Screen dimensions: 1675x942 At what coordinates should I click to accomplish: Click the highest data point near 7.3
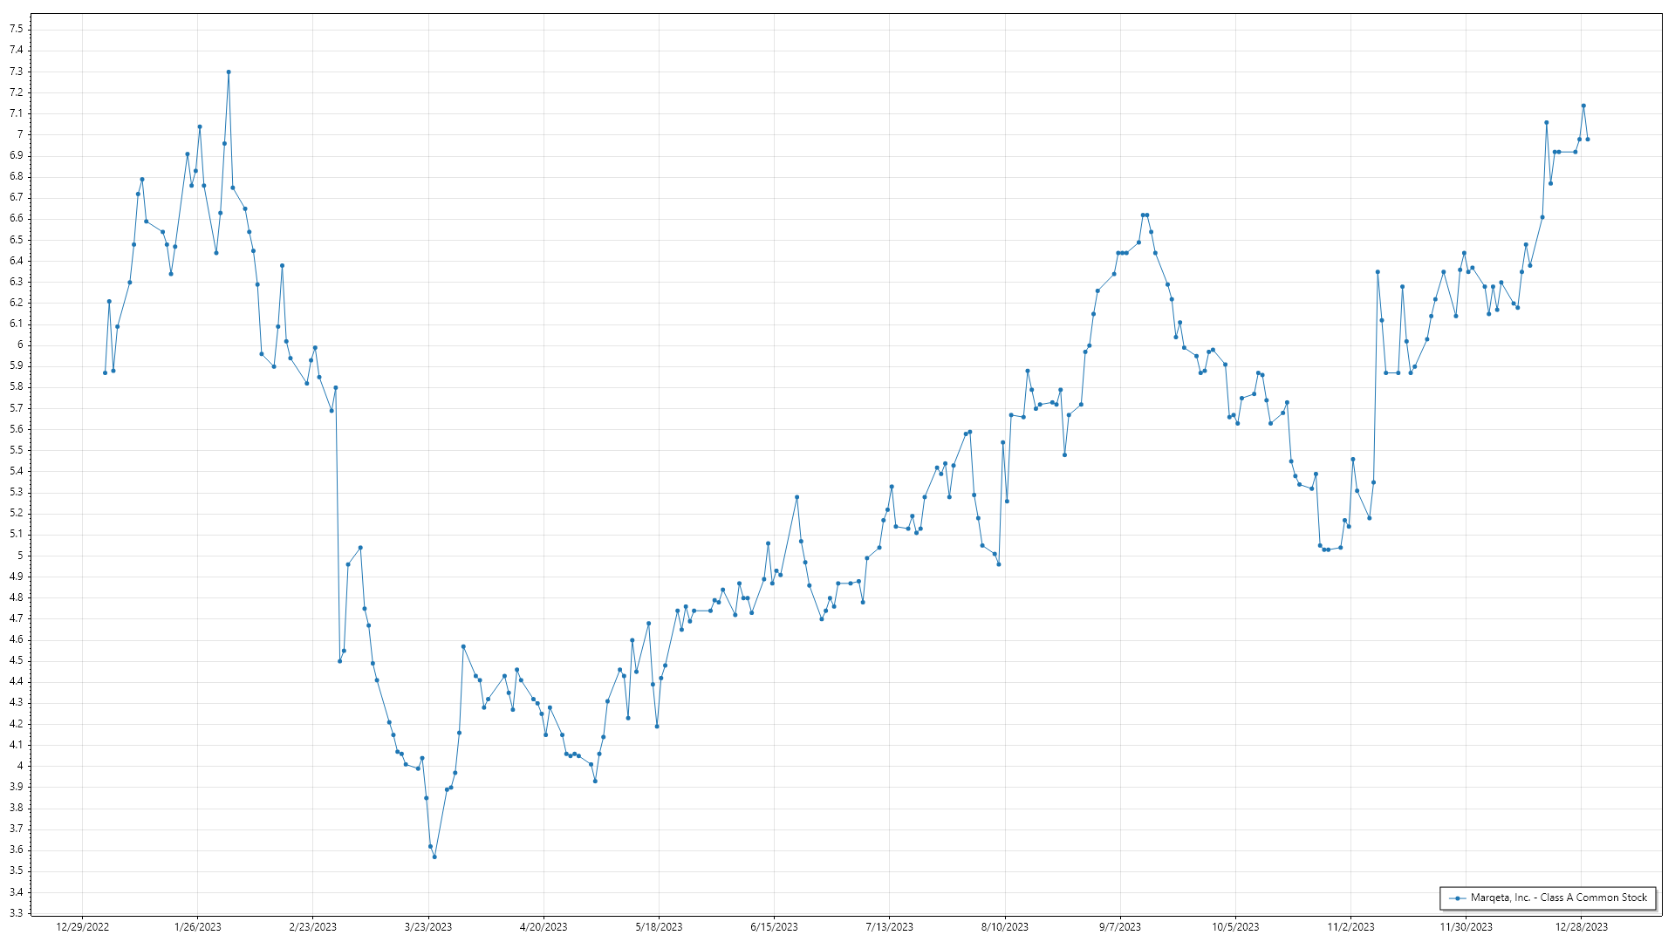point(229,72)
